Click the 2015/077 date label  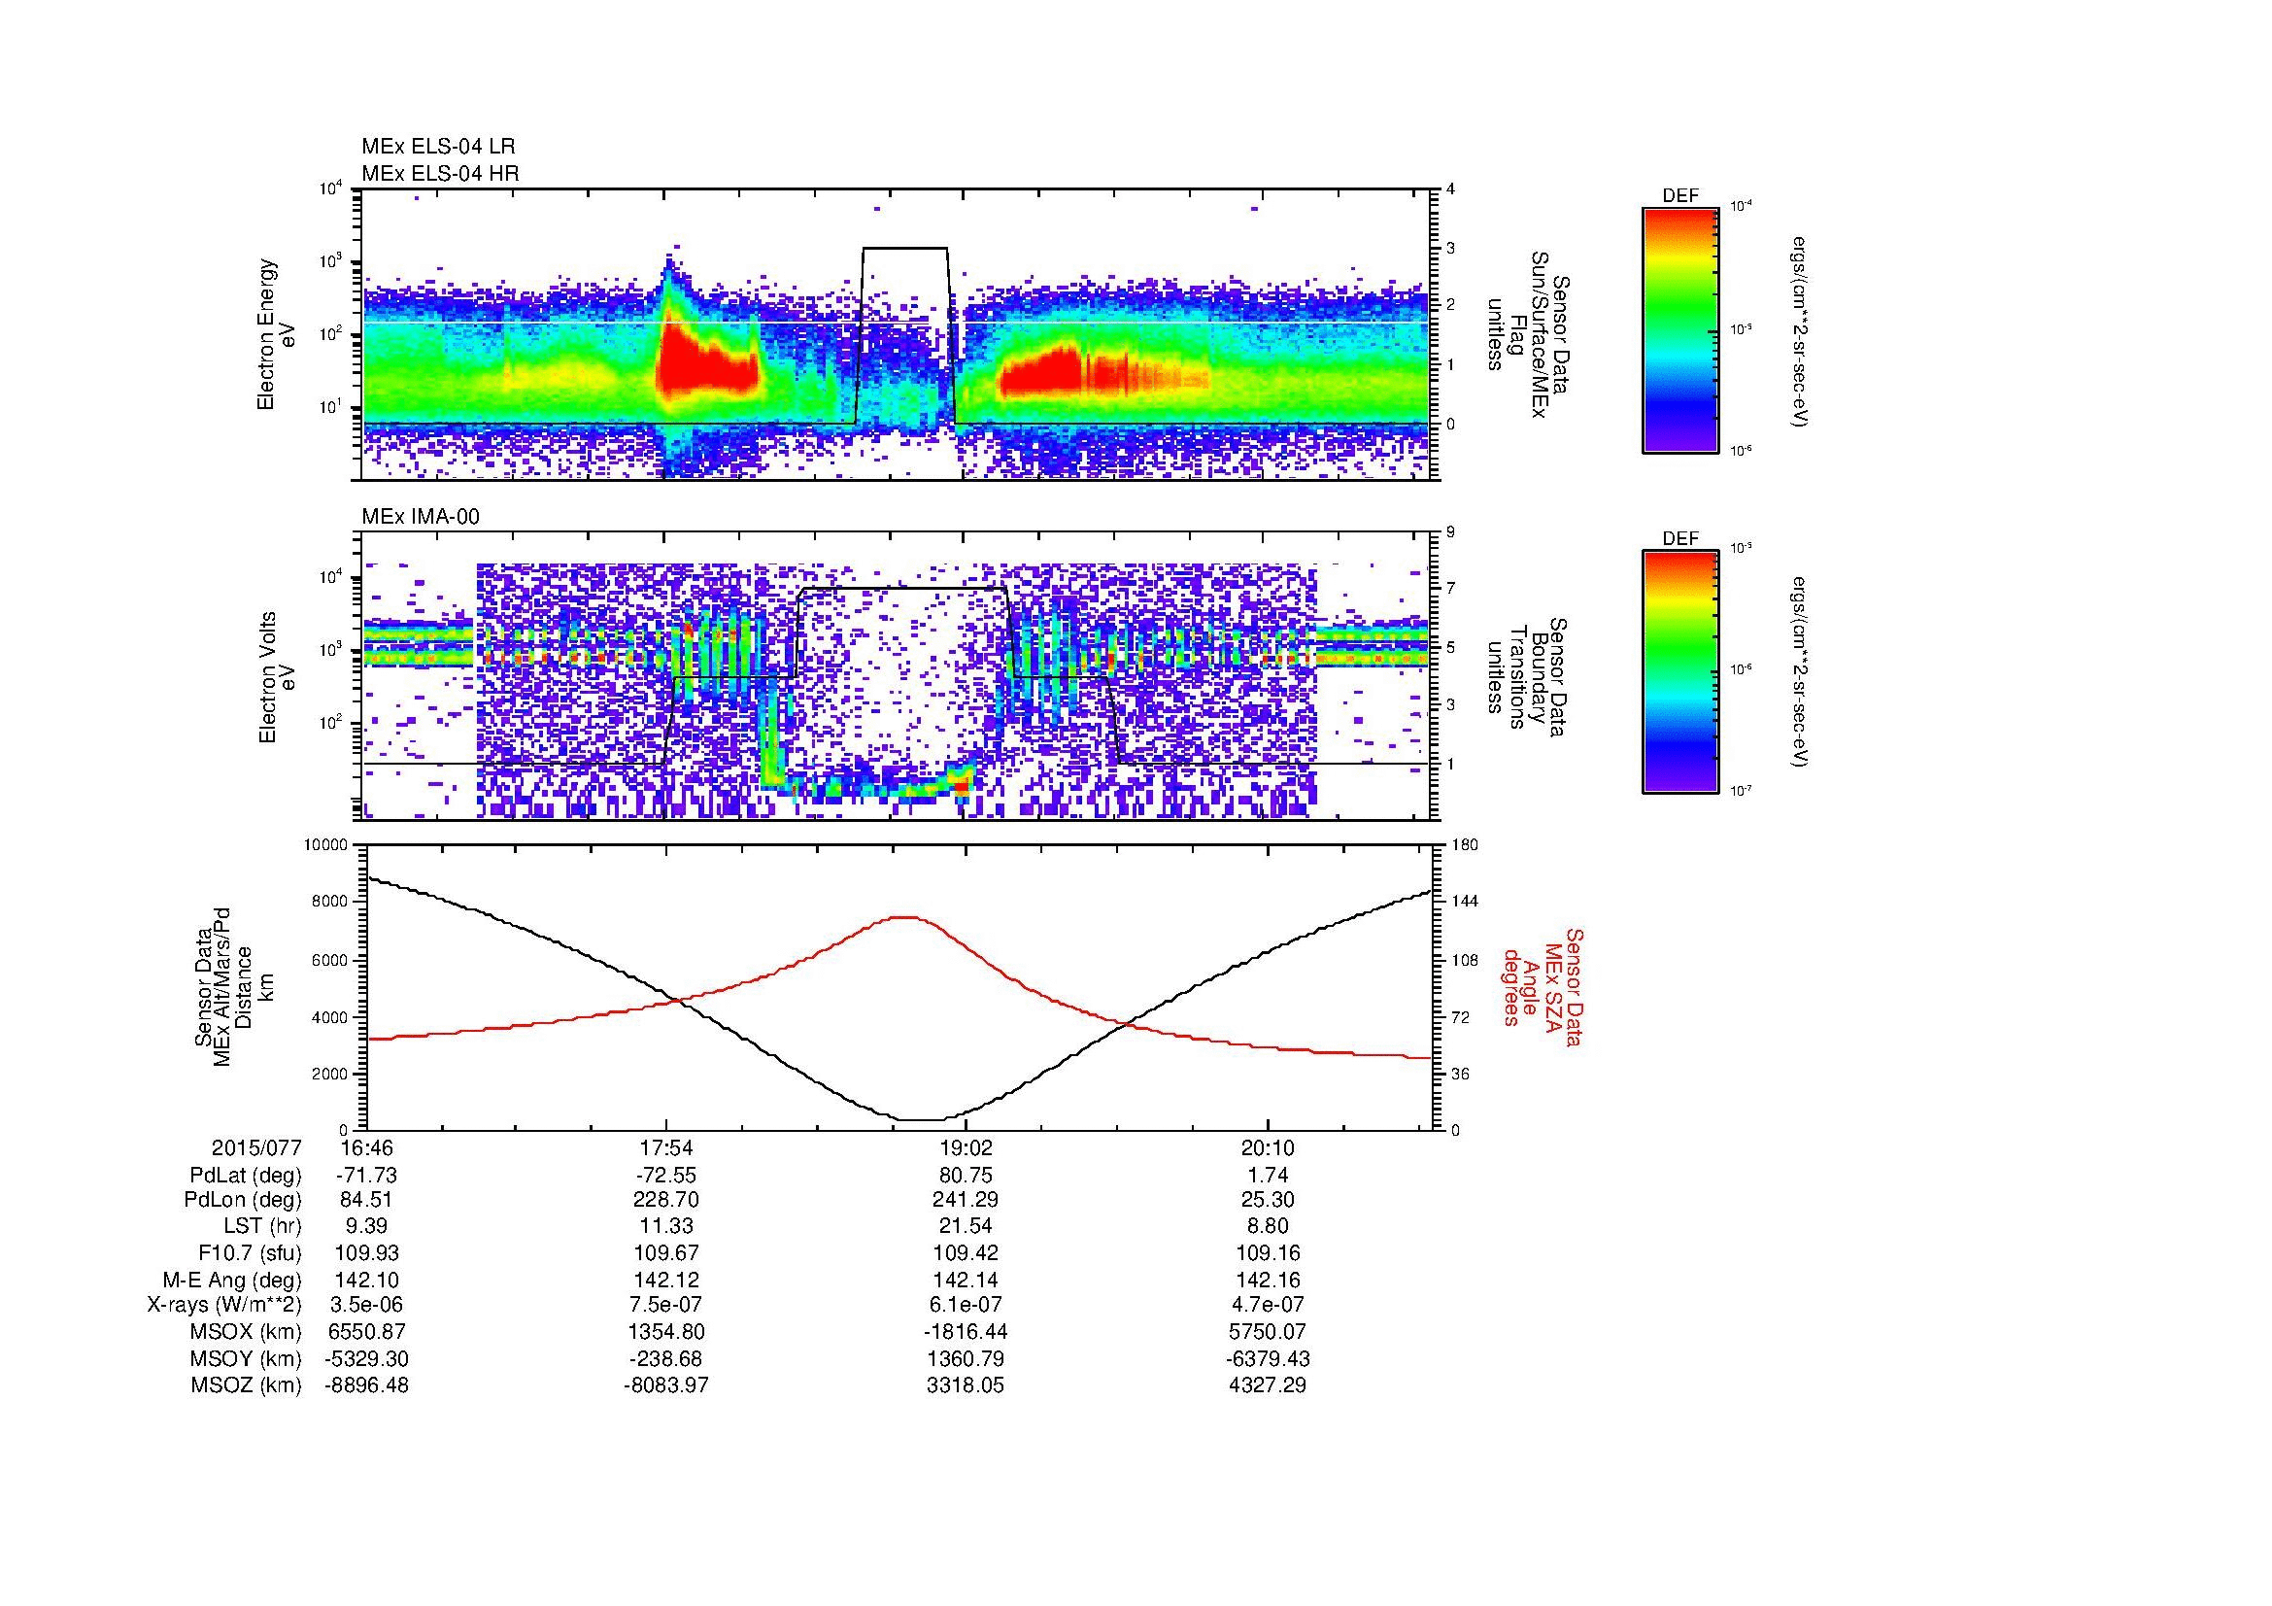[256, 1147]
